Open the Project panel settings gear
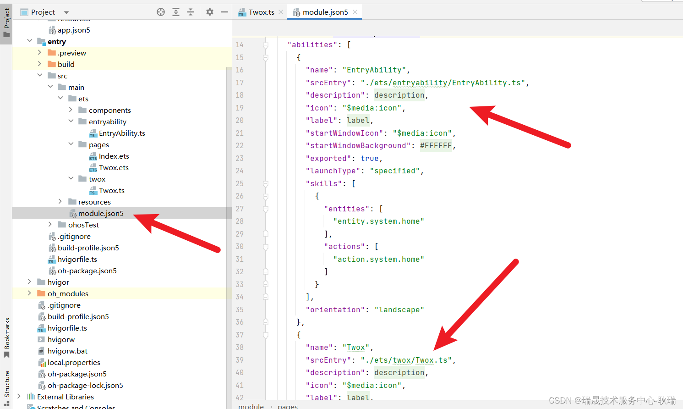The image size is (683, 409). point(210,12)
